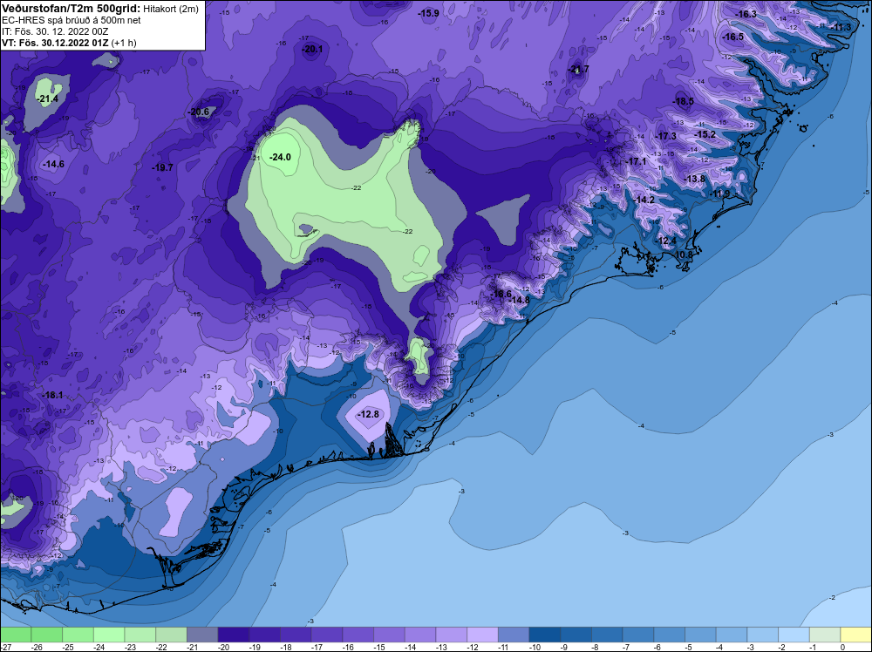Select the -15.2 temperature value
This screenshot has height=652, width=872.
tap(705, 134)
